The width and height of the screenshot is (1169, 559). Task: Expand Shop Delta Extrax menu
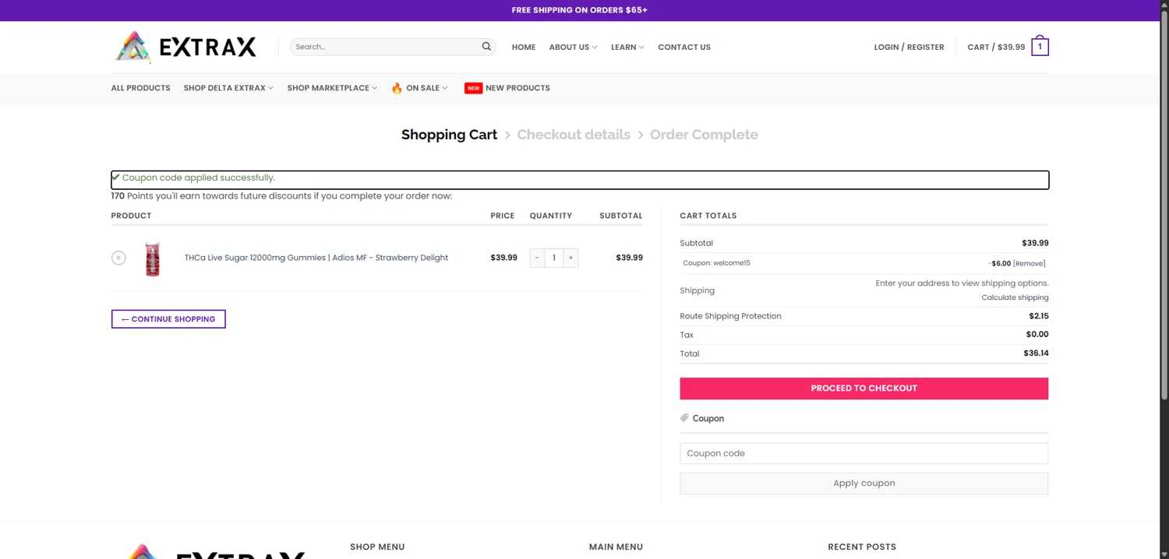(228, 88)
